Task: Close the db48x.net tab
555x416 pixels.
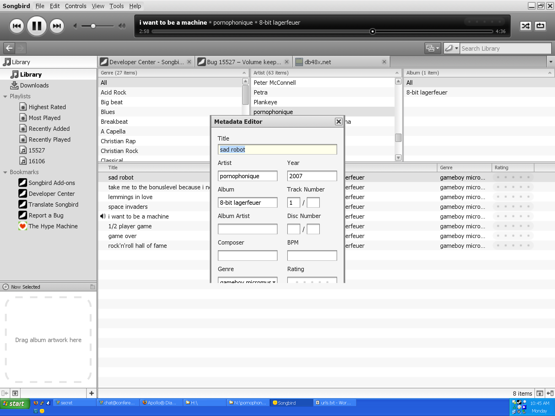Action: [x=384, y=62]
